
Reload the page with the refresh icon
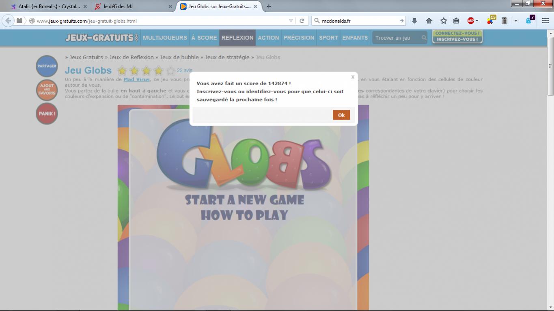click(x=302, y=21)
